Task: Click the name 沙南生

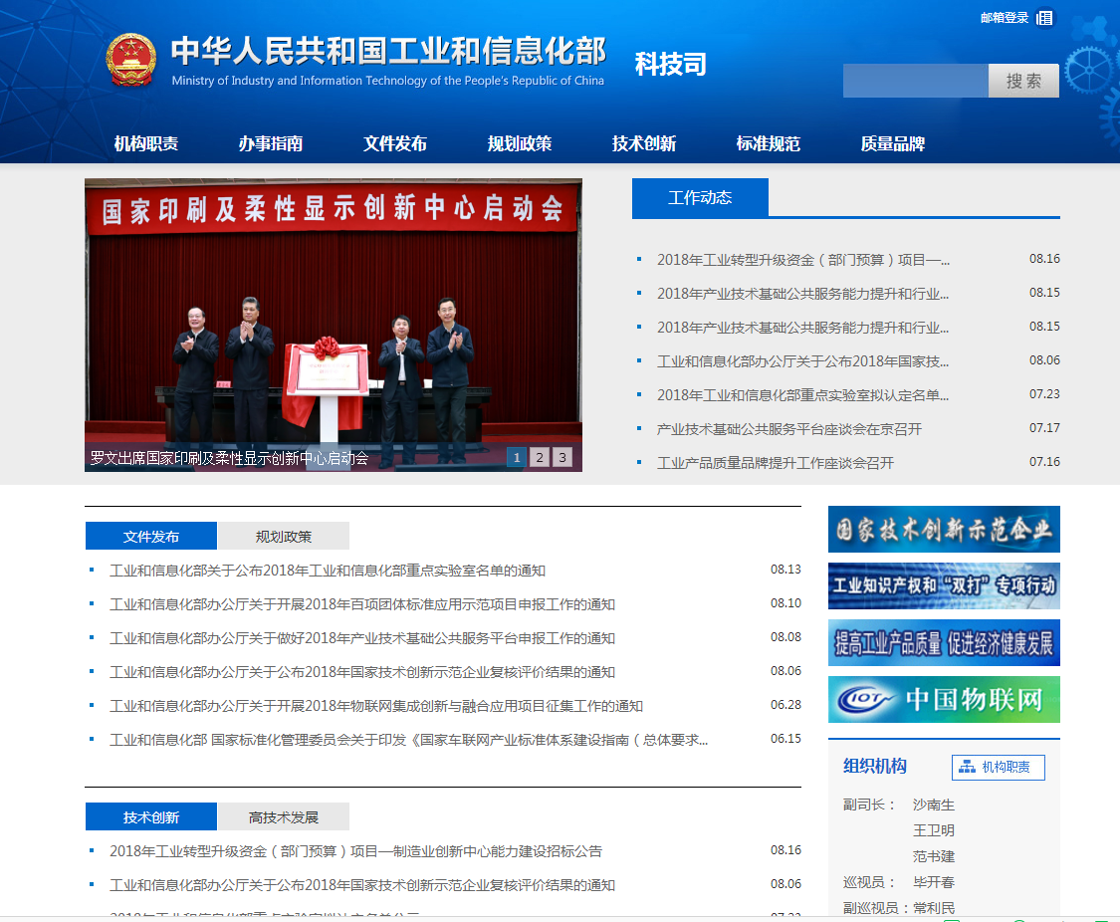Action: [934, 805]
